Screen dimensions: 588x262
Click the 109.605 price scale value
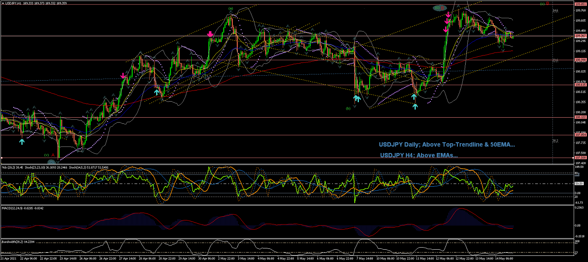click(x=581, y=21)
